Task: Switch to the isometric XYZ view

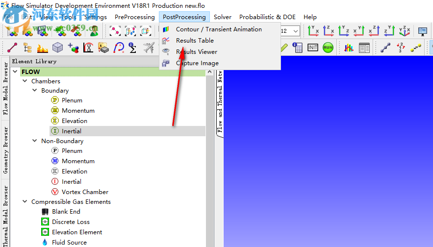Action: tap(405, 31)
